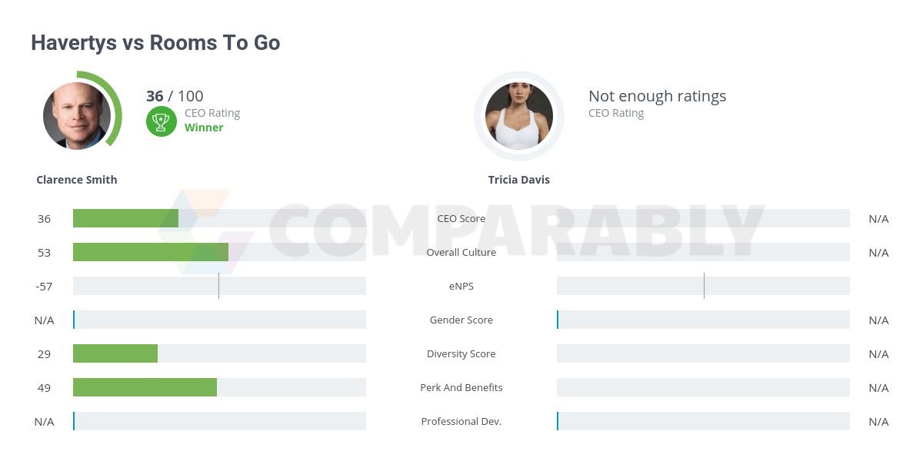Viewport: 923px width, 461px height.
Task: Click the Clarence Smith name link
Action: point(76,179)
